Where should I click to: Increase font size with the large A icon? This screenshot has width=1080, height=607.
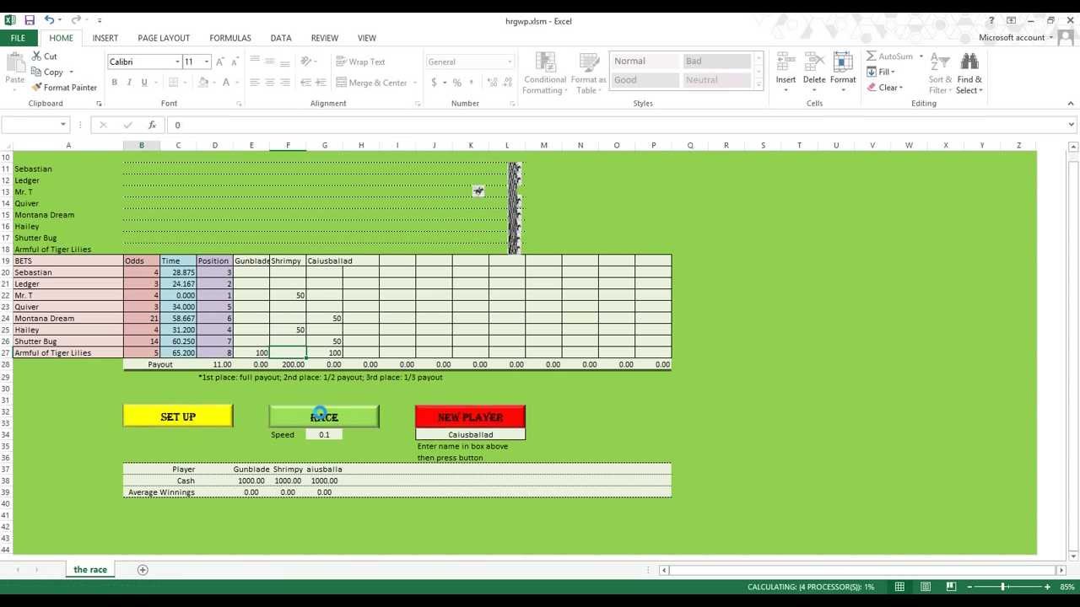[219, 62]
